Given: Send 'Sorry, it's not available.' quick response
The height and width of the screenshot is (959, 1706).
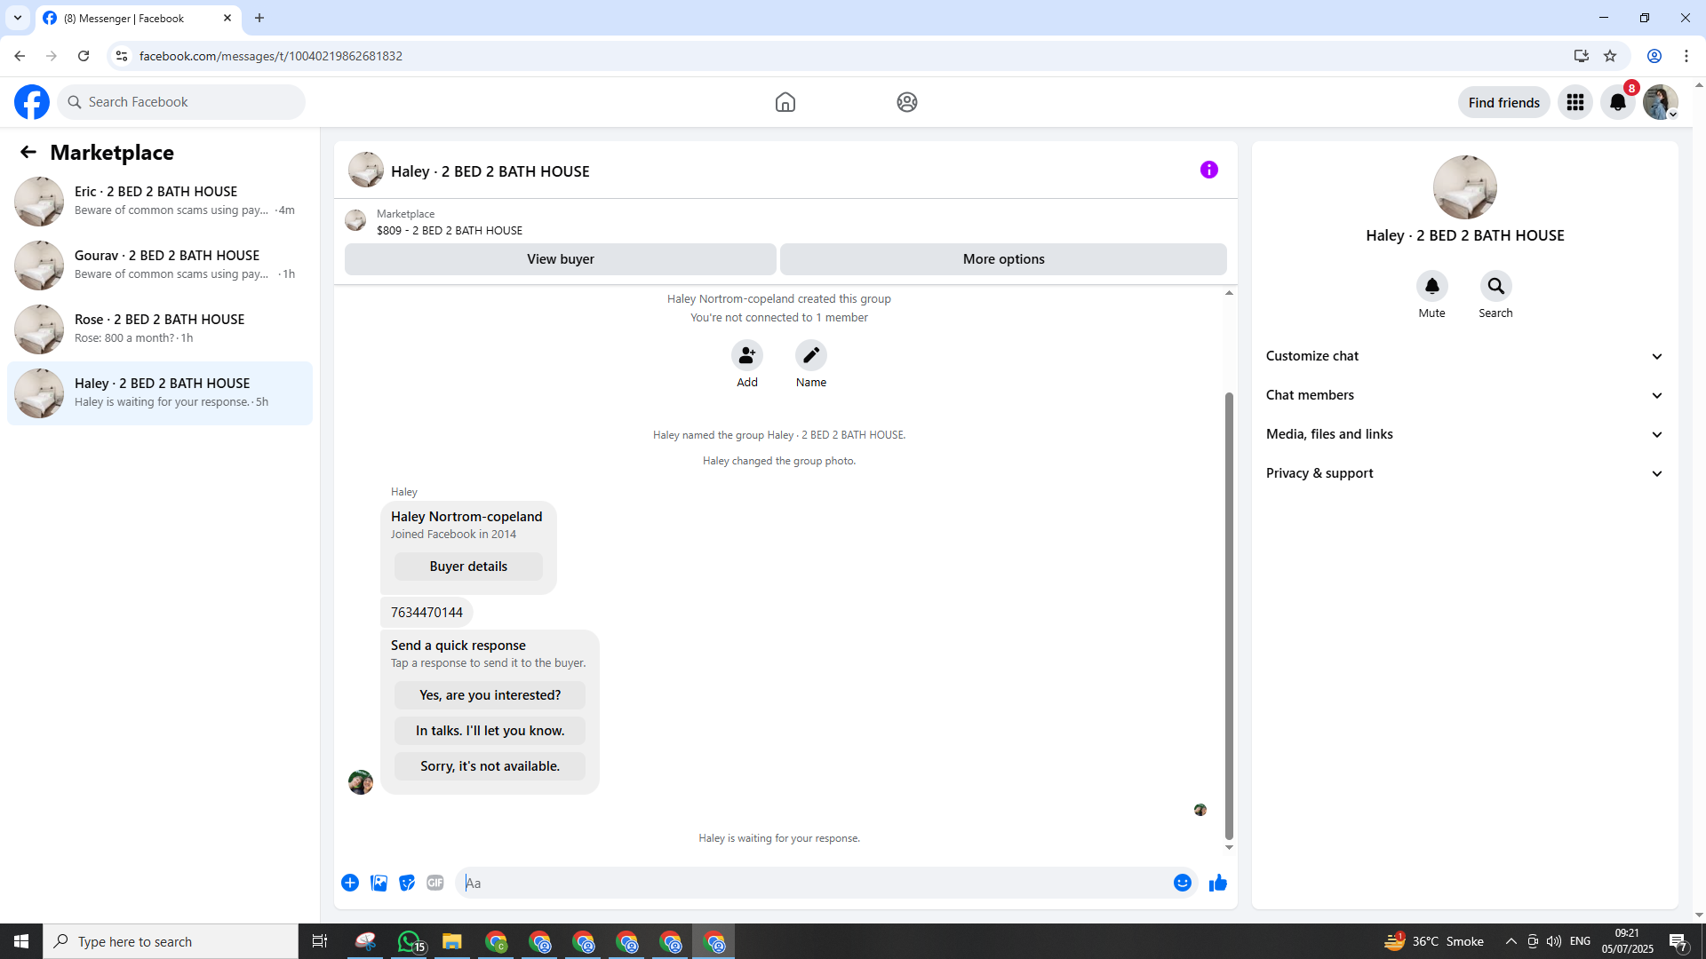Looking at the screenshot, I should coord(490,766).
